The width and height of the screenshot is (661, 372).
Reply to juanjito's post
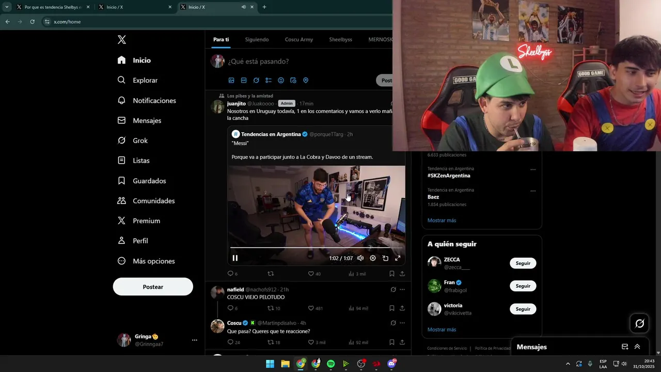pos(230,274)
